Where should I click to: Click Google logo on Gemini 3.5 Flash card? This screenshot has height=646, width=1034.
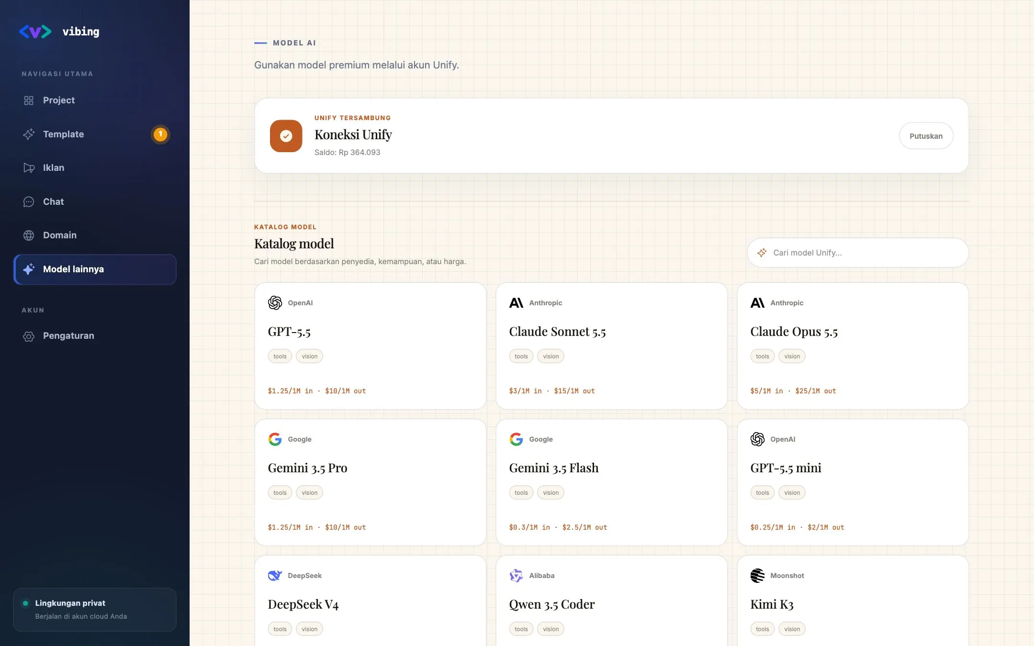[516, 439]
